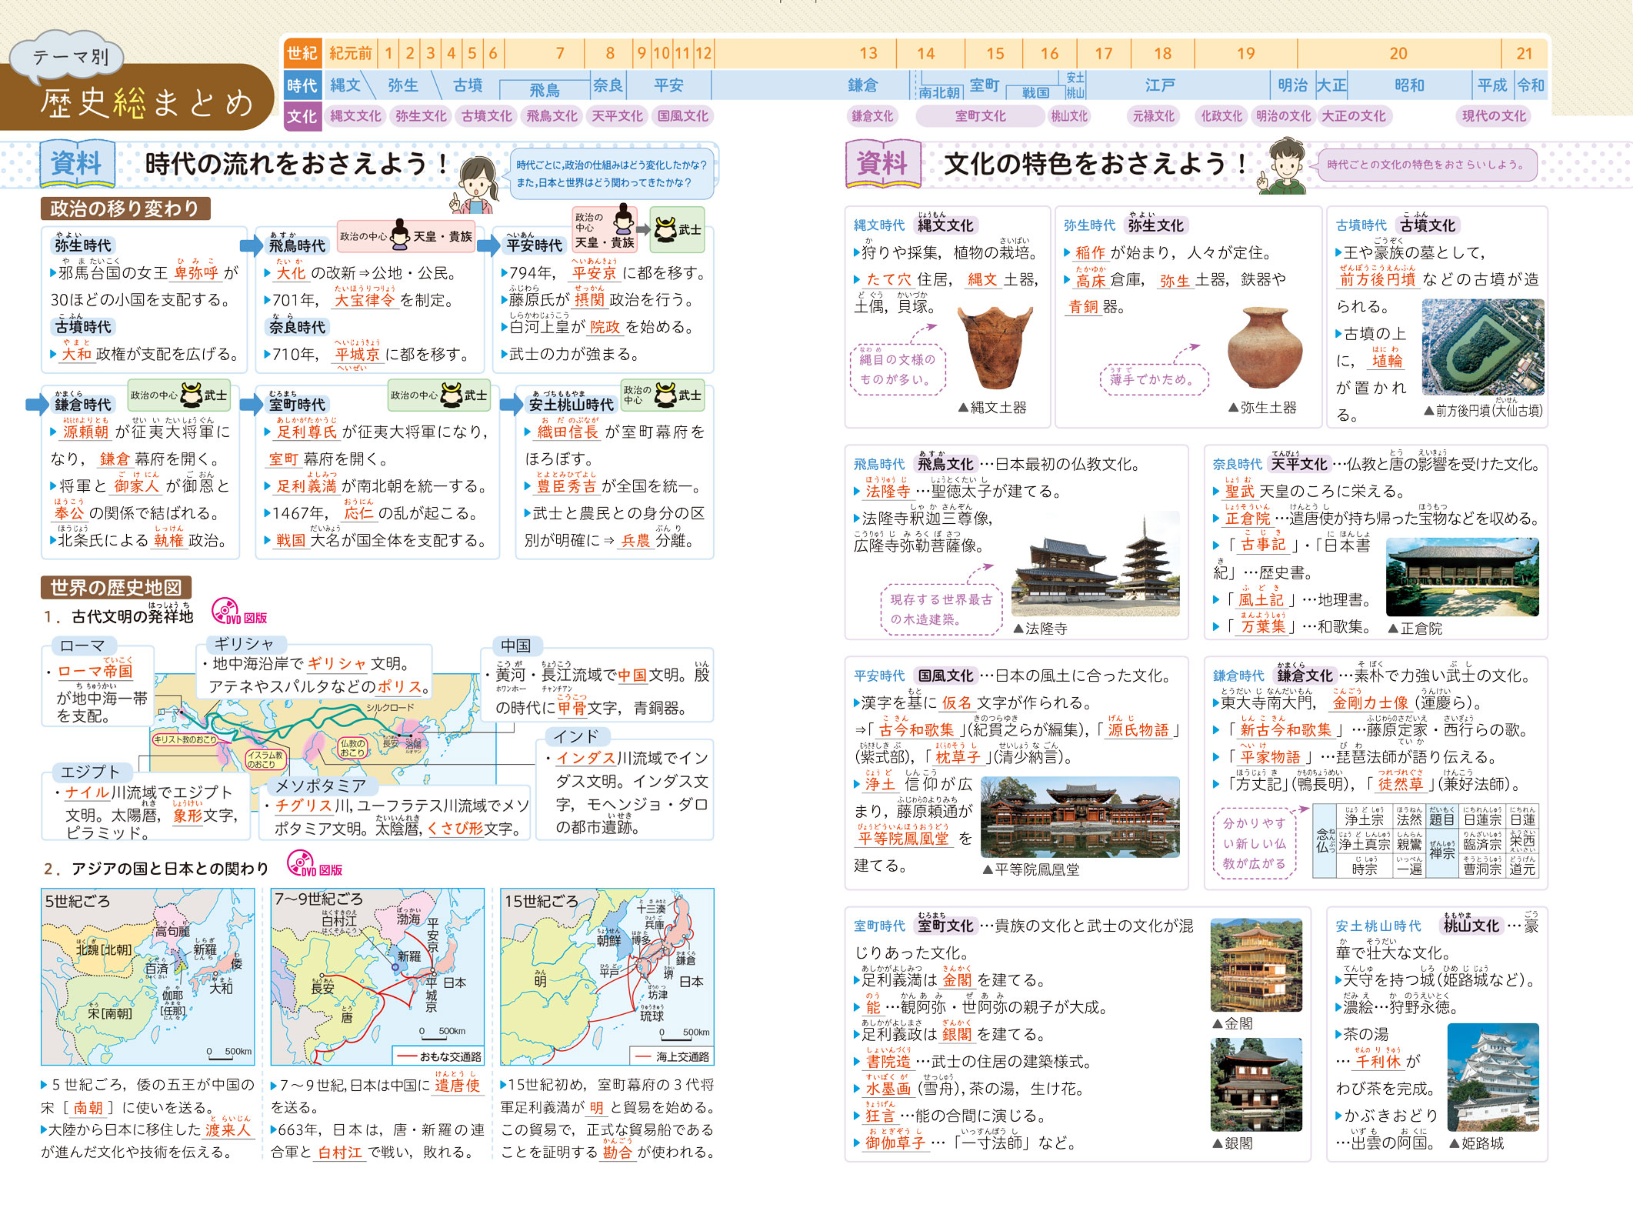Screen dimensions: 1633x1231
Task: Click the エジプト label box
Action: coord(90,772)
